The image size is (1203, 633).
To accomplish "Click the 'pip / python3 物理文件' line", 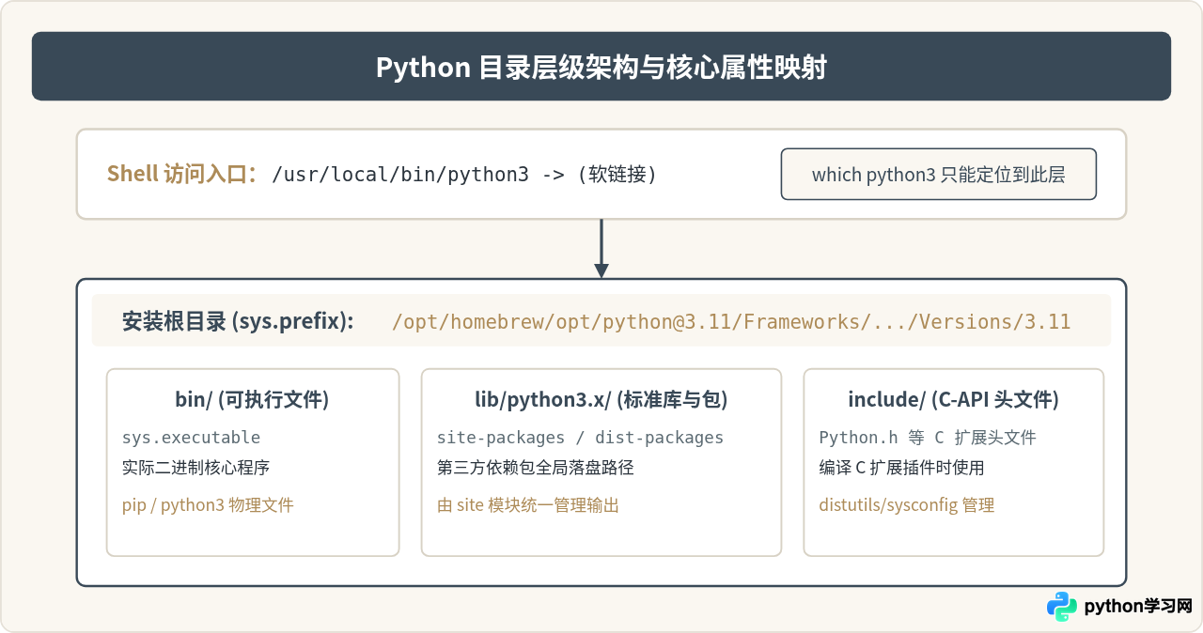I will tap(208, 504).
